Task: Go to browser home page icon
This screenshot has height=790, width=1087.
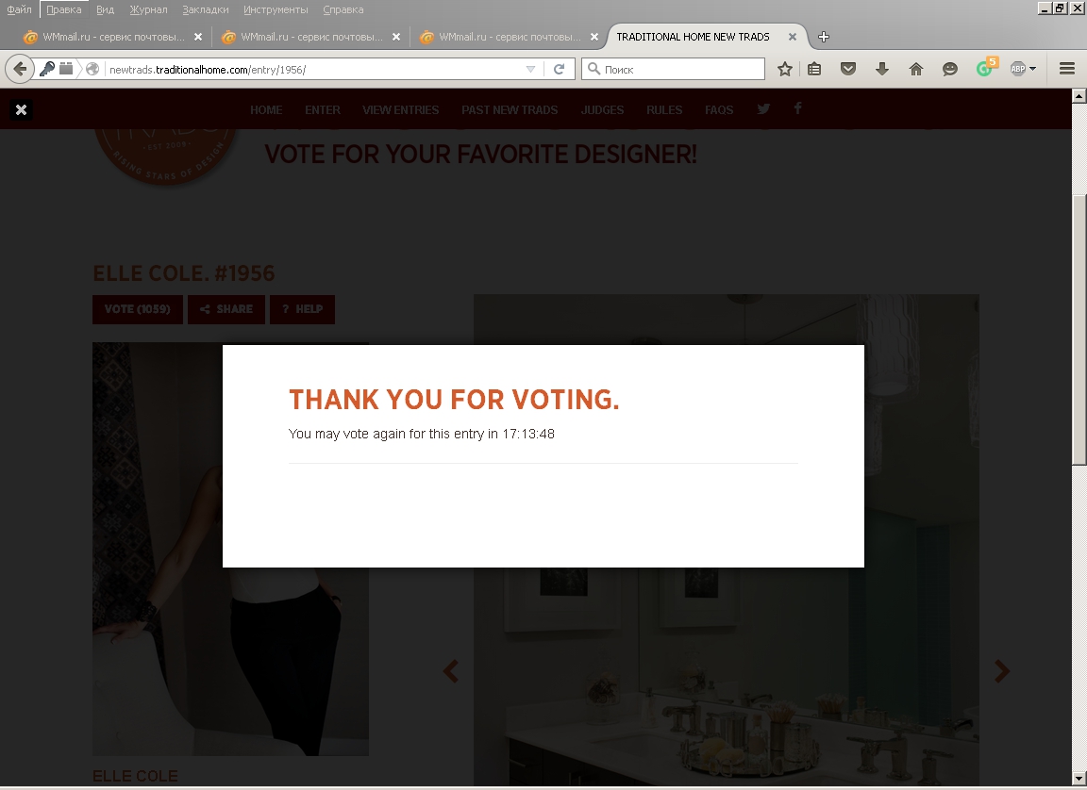Action: click(x=916, y=69)
